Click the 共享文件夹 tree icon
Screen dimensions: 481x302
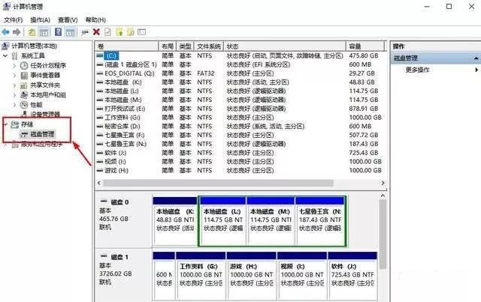click(x=24, y=85)
